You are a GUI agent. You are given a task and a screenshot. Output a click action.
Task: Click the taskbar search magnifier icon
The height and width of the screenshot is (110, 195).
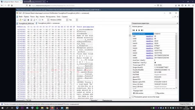point(7,108)
